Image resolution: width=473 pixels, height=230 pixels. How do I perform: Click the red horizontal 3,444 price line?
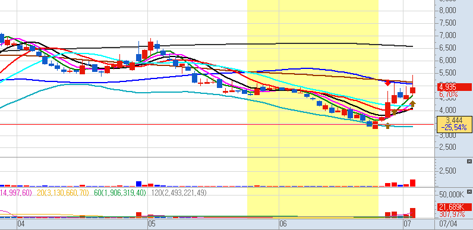217,124
